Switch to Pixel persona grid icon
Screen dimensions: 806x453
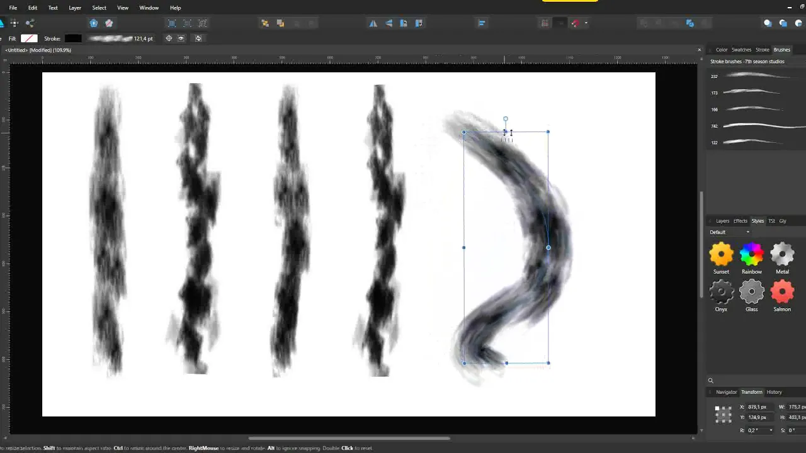click(x=14, y=23)
